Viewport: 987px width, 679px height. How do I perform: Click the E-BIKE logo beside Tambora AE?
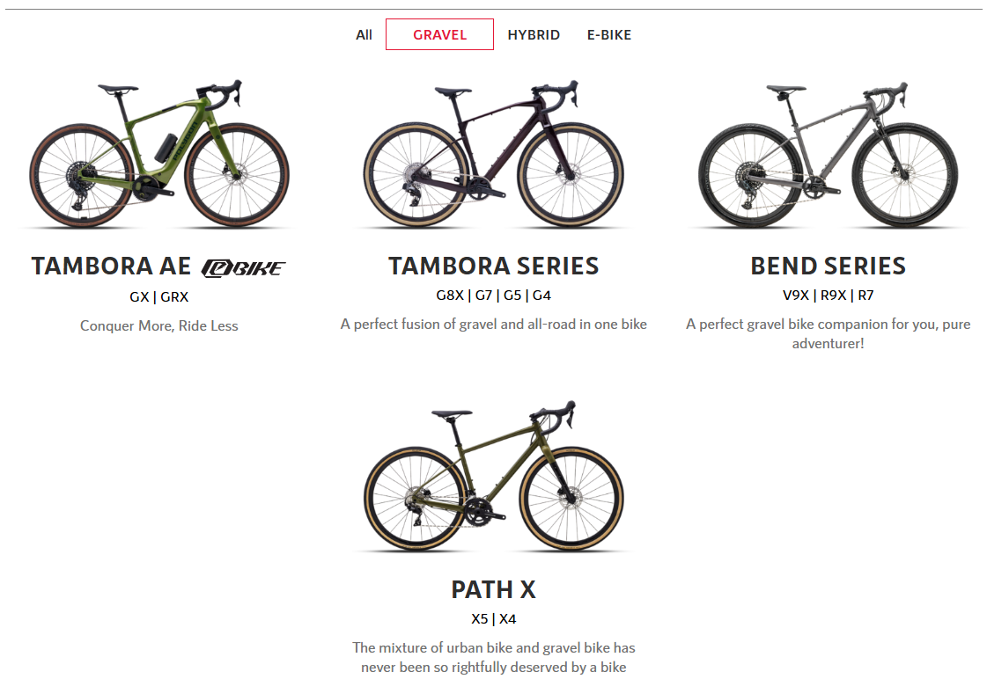pyautogui.click(x=243, y=268)
